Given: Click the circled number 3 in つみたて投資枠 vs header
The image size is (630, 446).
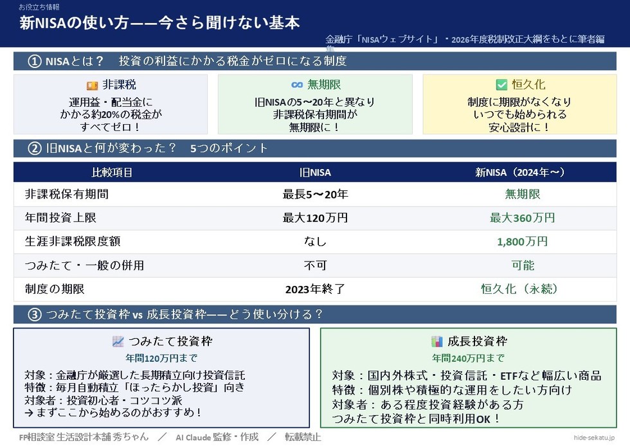Looking at the screenshot, I should (x=35, y=314).
